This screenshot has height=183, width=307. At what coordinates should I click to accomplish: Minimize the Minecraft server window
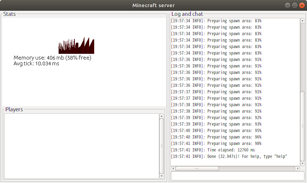288,5
